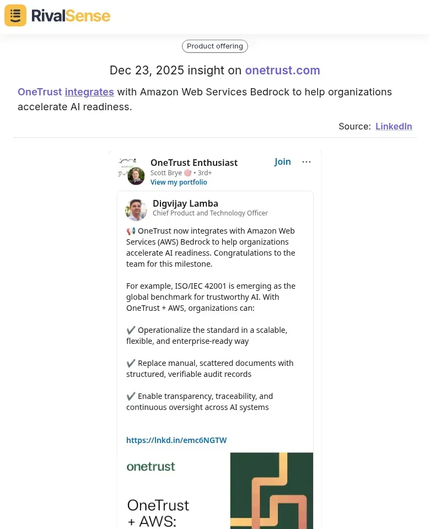430x529 pixels.
Task: Click the green geometric artwork thumbnail
Action: [x=271, y=490]
